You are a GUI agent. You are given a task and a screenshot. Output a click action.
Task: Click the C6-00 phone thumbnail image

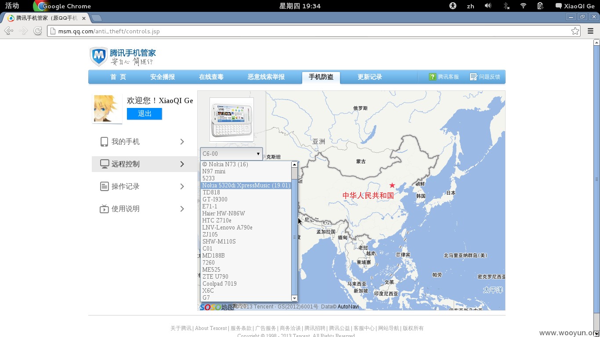click(x=231, y=119)
